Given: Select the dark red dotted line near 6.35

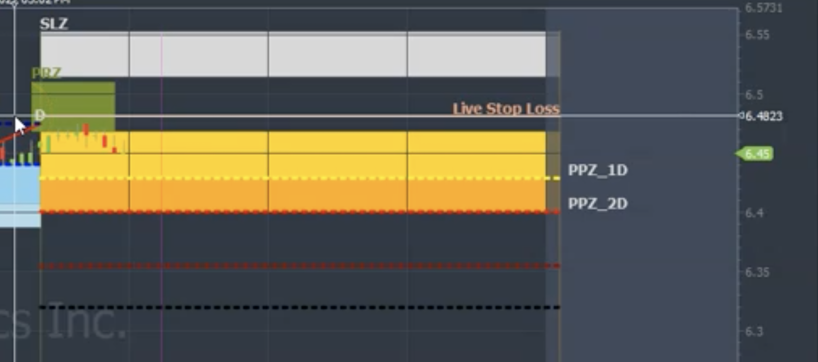Looking at the screenshot, I should point(300,266).
